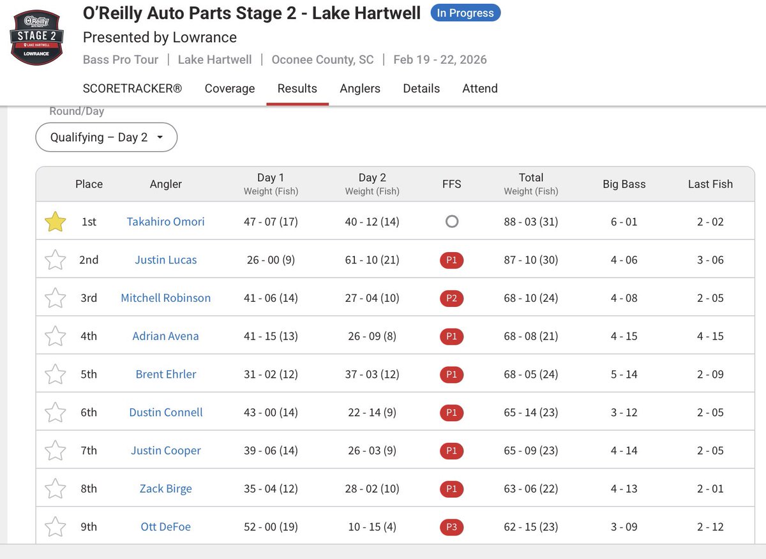Click the Day 1 Weight column header
766x559 pixels.
coord(271,184)
